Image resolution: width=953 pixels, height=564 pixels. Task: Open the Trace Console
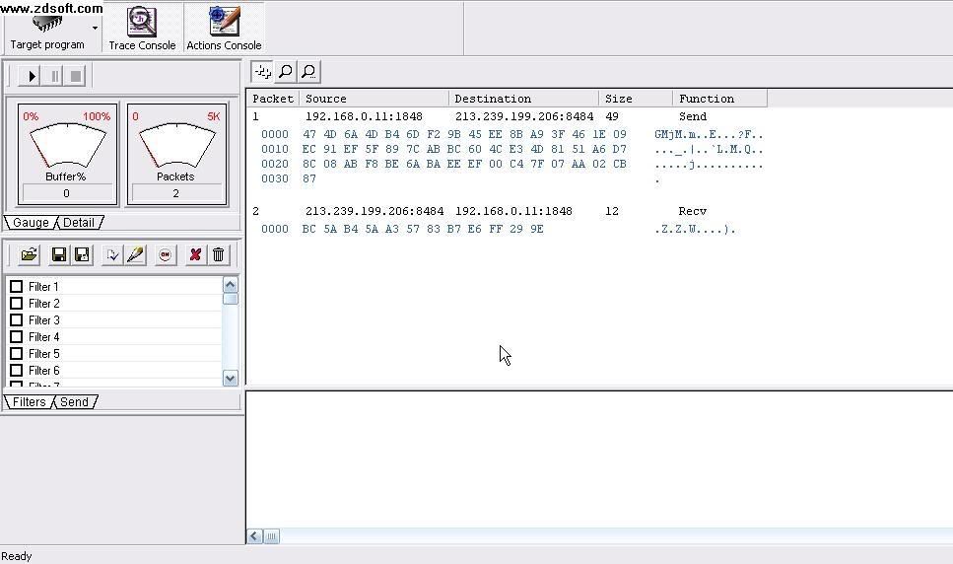tap(142, 28)
